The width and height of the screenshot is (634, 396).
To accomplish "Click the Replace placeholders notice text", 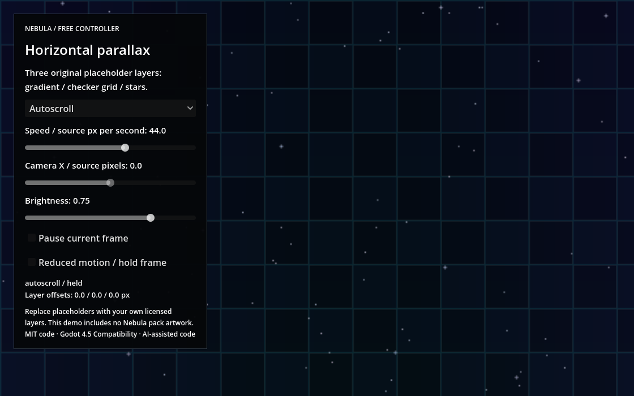I will coord(109,317).
